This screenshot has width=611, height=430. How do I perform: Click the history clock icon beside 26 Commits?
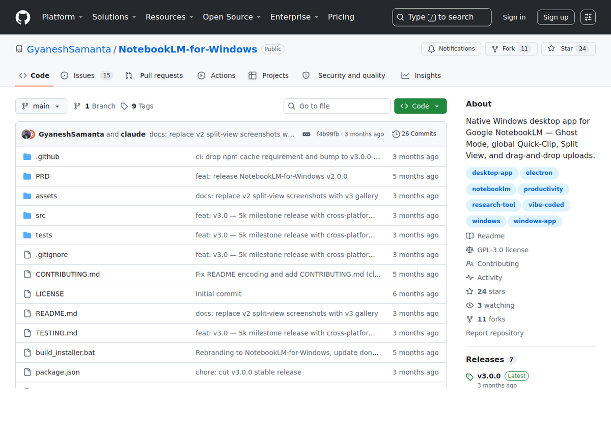396,134
